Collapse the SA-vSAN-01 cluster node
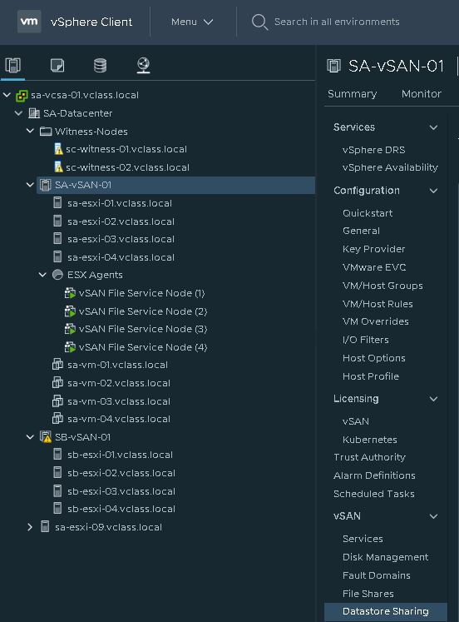459x622 pixels. click(x=30, y=185)
